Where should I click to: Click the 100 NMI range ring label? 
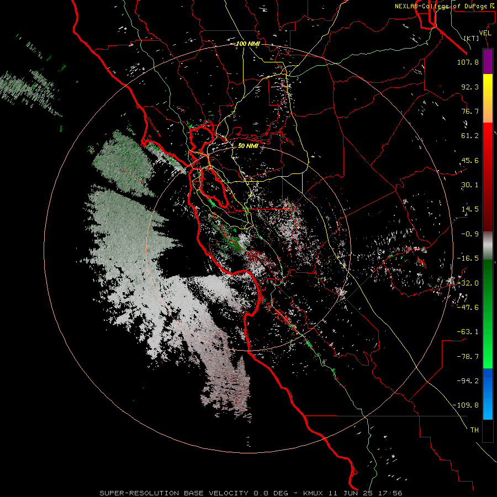[x=248, y=44]
